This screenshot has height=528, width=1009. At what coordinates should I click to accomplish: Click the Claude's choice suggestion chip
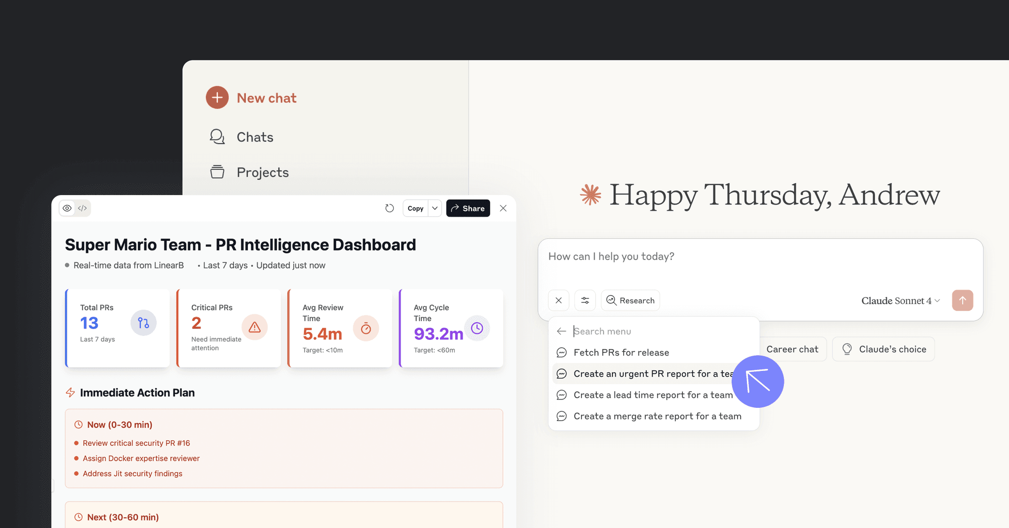pos(883,349)
